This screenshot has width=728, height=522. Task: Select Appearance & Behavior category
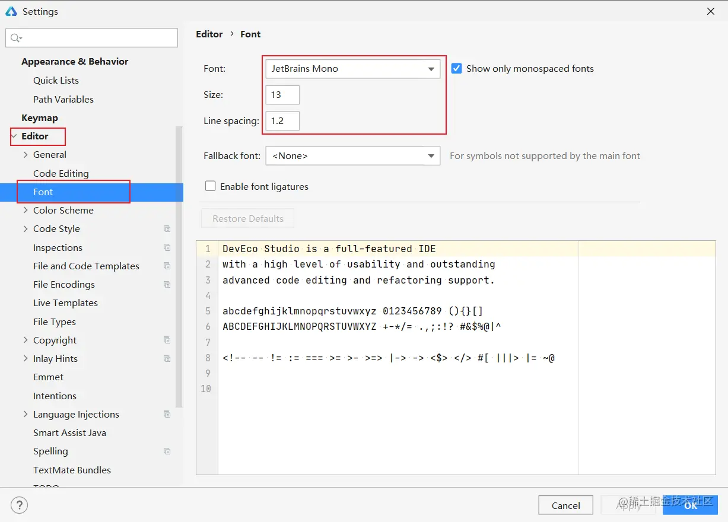[x=75, y=62]
